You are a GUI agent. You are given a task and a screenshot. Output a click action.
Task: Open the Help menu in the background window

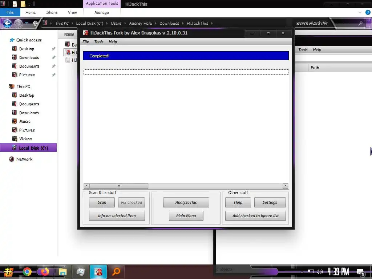click(x=317, y=50)
